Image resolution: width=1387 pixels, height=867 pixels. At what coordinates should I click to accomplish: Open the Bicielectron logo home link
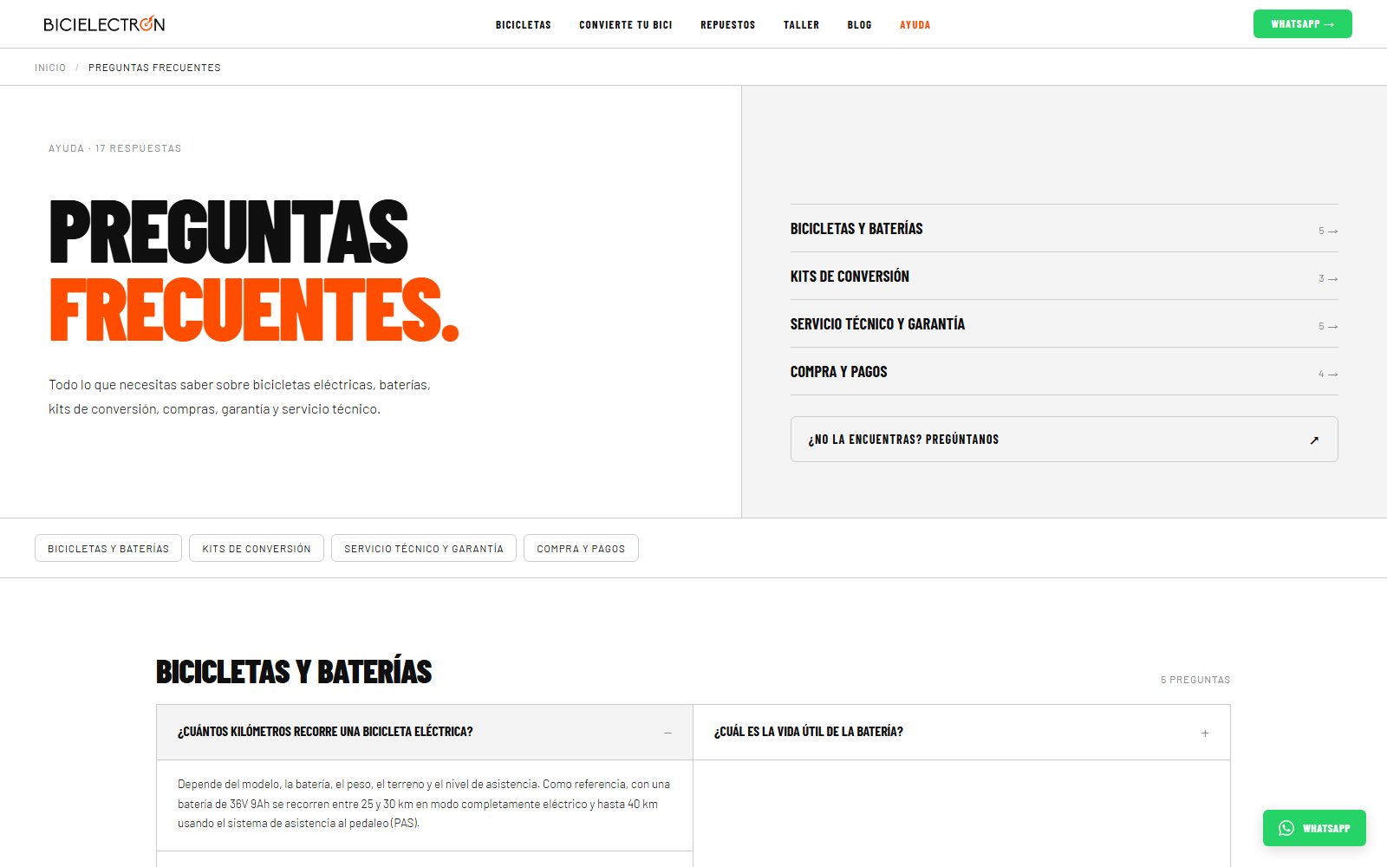point(104,24)
